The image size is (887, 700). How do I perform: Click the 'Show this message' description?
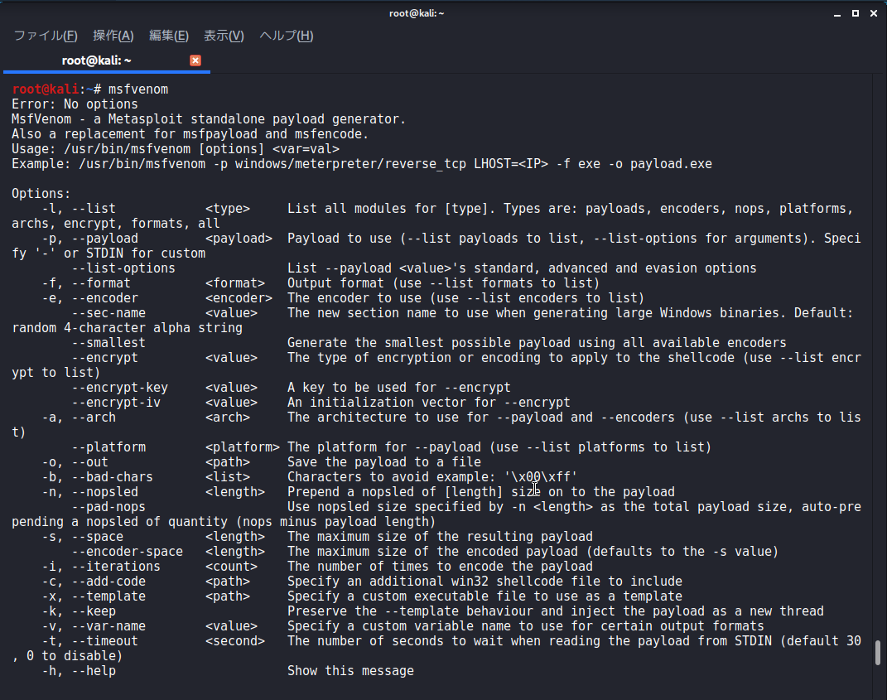click(x=350, y=671)
